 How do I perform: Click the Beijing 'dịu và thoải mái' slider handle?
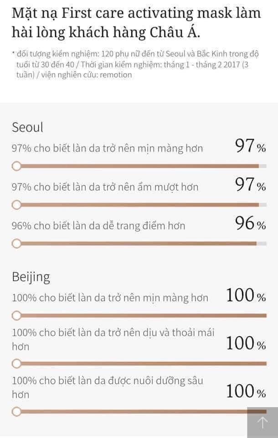point(16,364)
